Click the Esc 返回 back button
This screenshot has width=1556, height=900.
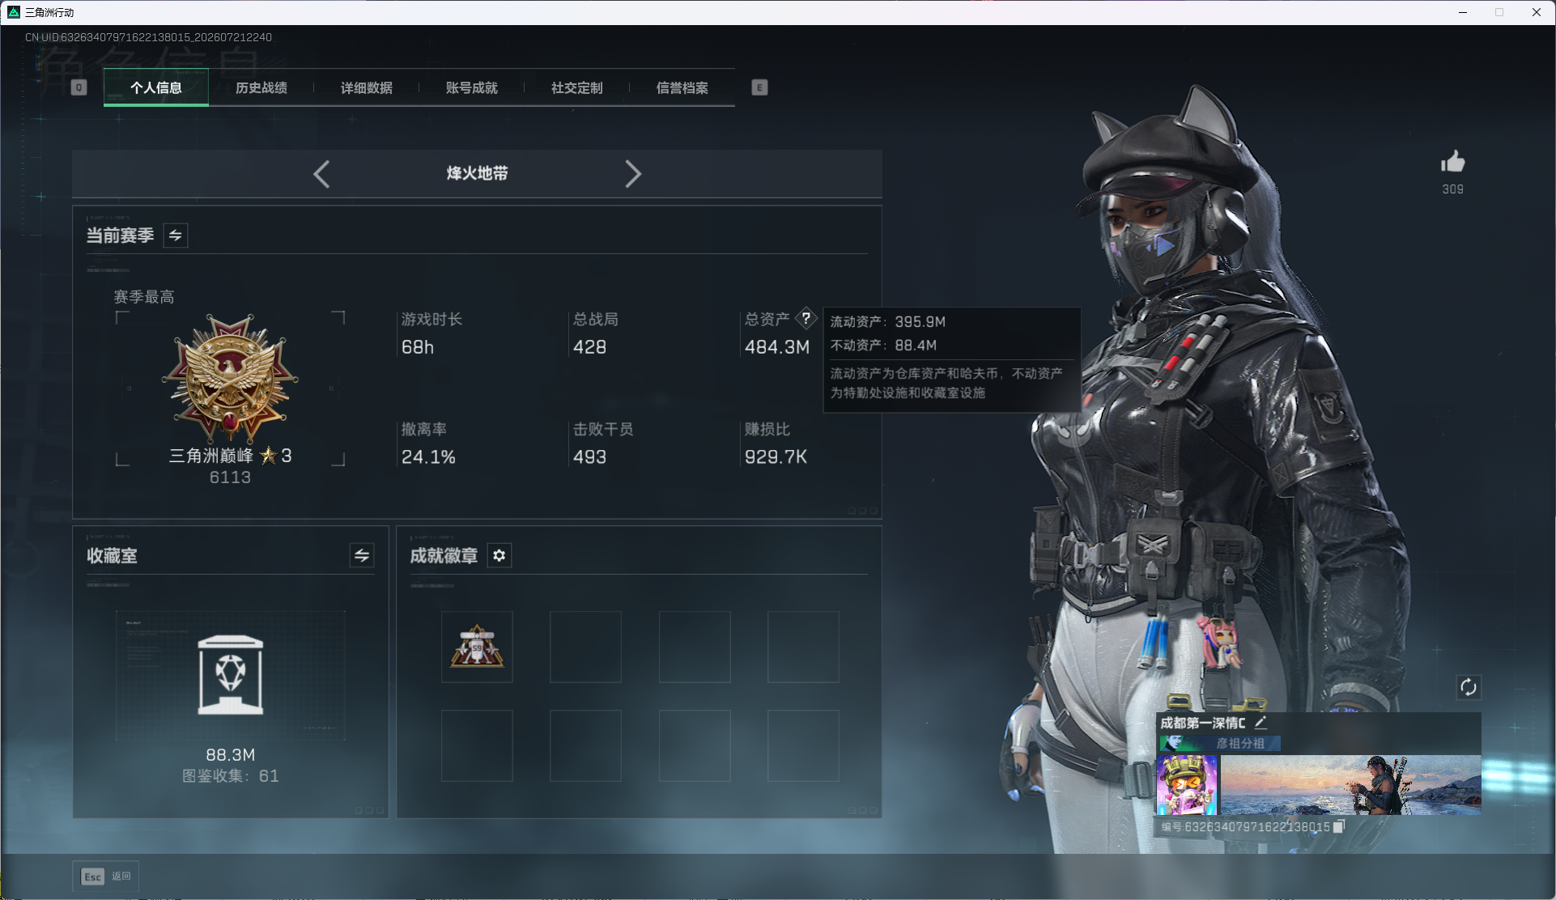[106, 877]
